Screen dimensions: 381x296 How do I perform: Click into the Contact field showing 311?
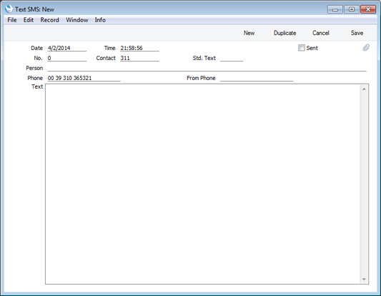pyautogui.click(x=139, y=58)
